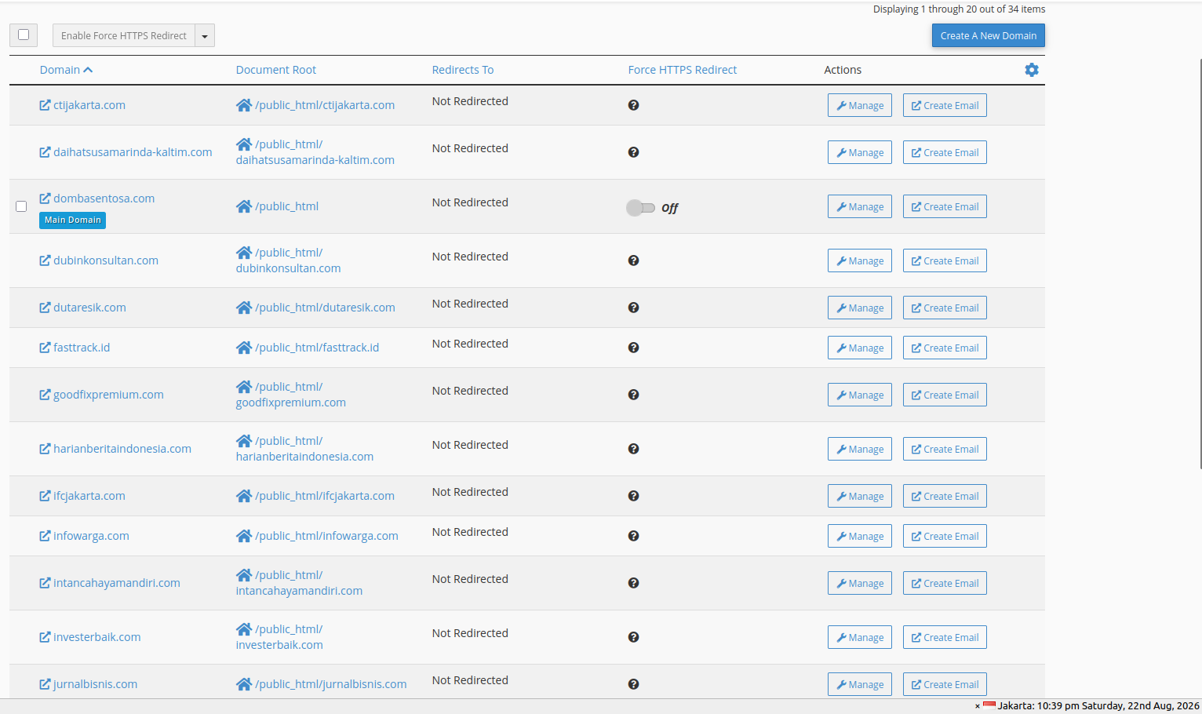Screen dimensions: 1202x714
Task: Click external link icon beside dombasentosa.com
Action: click(45, 199)
